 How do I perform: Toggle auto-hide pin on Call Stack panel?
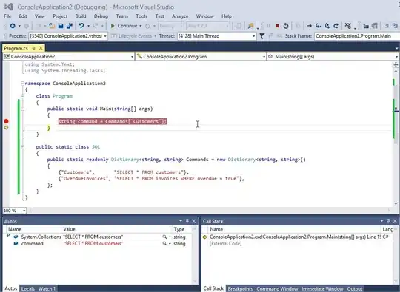(x=388, y=221)
